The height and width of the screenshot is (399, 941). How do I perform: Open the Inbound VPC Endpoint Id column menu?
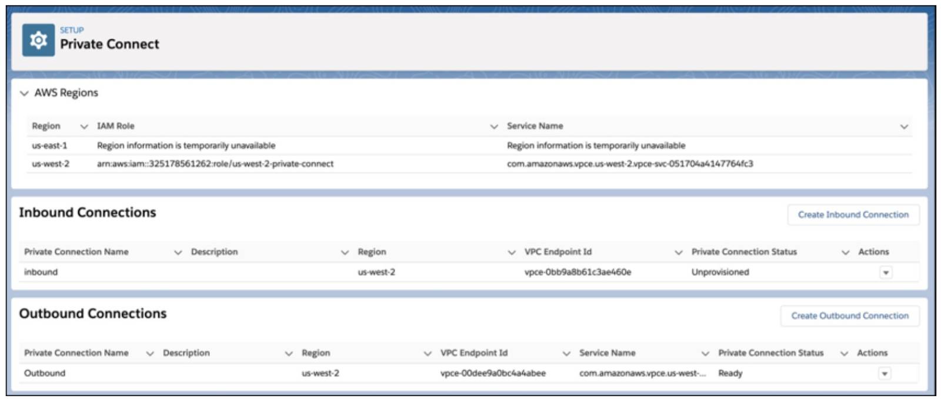678,252
